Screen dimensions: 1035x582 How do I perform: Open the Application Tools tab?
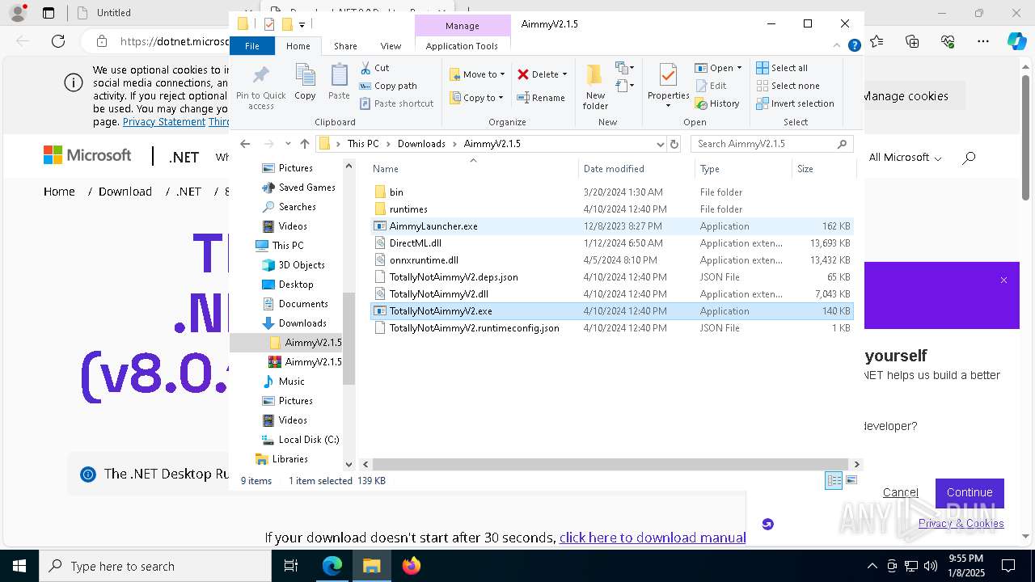pyautogui.click(x=462, y=46)
